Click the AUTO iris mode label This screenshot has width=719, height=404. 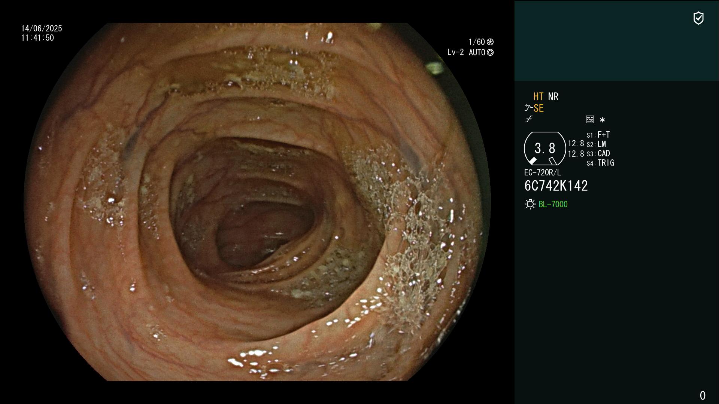pos(477,52)
